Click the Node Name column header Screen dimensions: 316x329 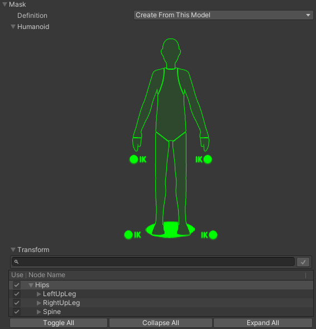[x=47, y=275]
